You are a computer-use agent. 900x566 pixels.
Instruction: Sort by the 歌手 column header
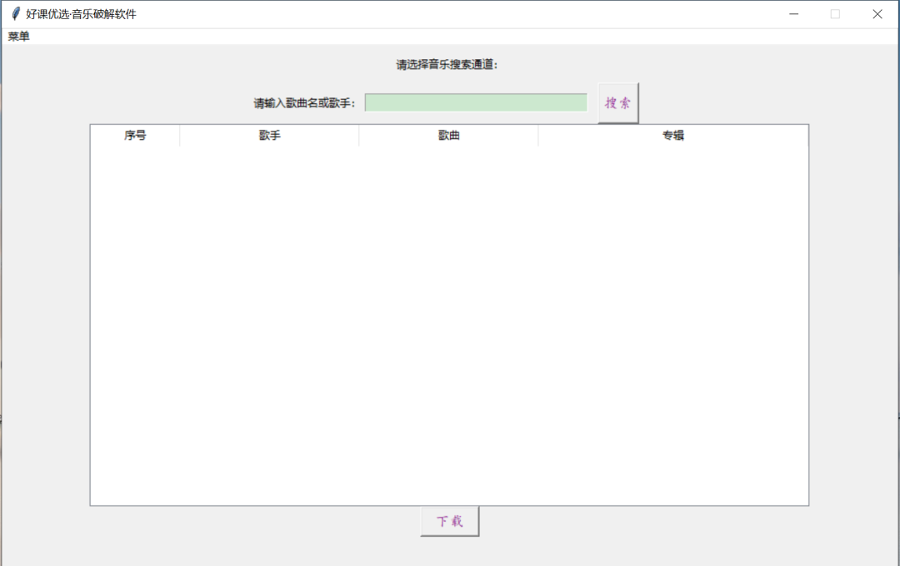click(x=268, y=135)
